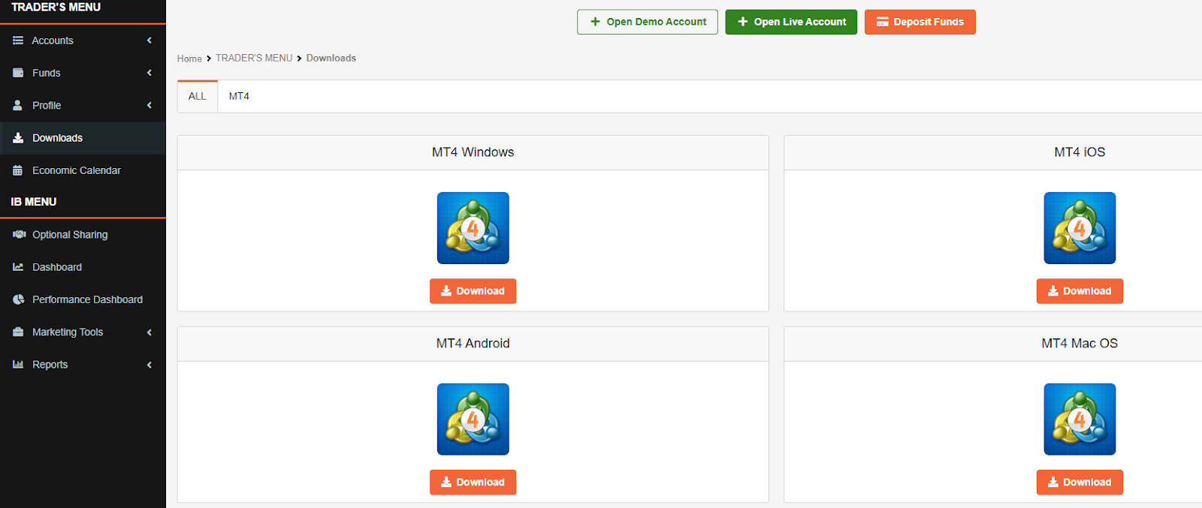This screenshot has height=508, width=1202.
Task: Expand the Marketing Tools chevron
Action: [149, 332]
